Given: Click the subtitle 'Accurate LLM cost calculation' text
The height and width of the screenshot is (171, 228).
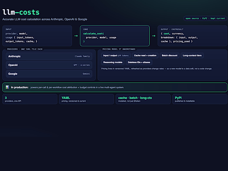Looking at the screenshot, I should click(45, 19).
